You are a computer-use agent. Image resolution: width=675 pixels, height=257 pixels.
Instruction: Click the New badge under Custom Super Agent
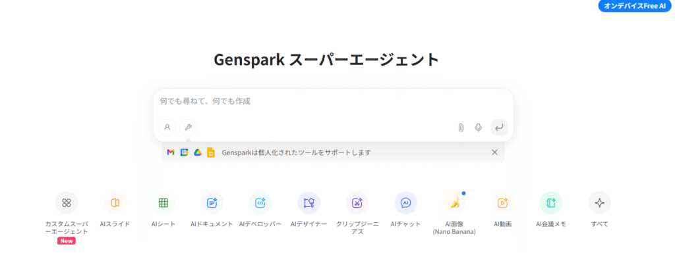[67, 241]
